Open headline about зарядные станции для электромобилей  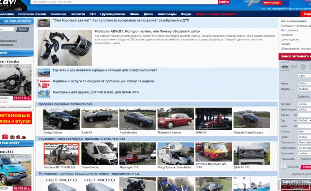tap(105, 70)
